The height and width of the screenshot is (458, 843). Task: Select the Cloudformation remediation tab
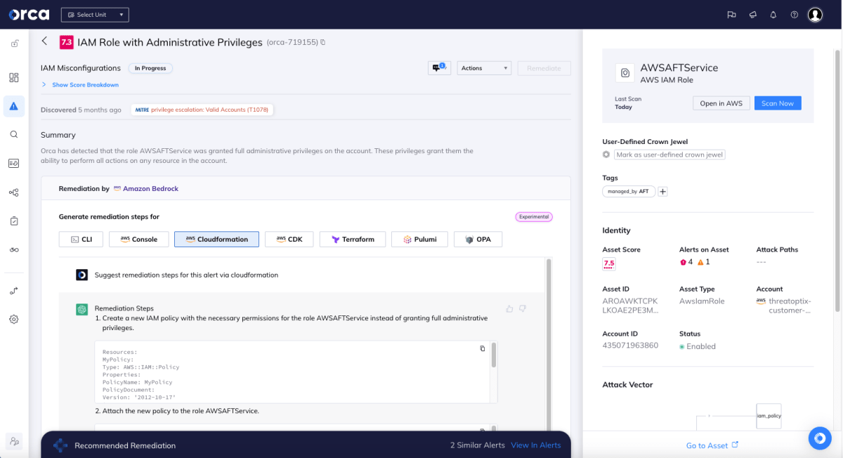[x=217, y=240]
